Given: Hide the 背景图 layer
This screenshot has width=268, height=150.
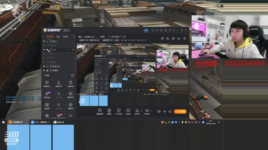Looking at the screenshot, I should (44, 70).
